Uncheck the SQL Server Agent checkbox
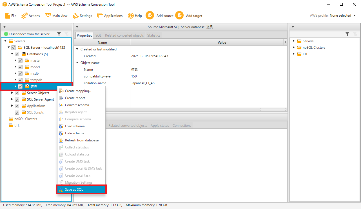This screenshot has height=209, width=361. (17, 99)
